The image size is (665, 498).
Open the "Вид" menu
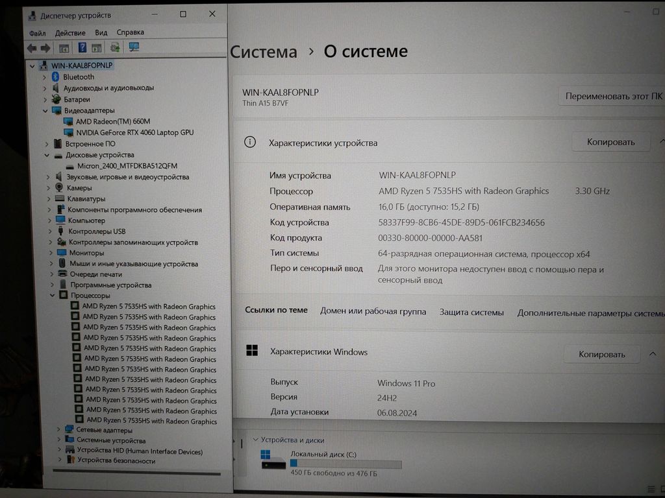pos(101,32)
